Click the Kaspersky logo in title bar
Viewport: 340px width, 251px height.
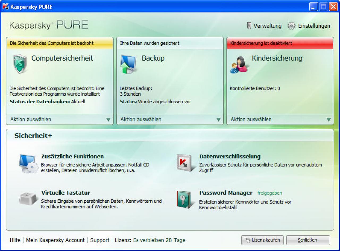5,7
